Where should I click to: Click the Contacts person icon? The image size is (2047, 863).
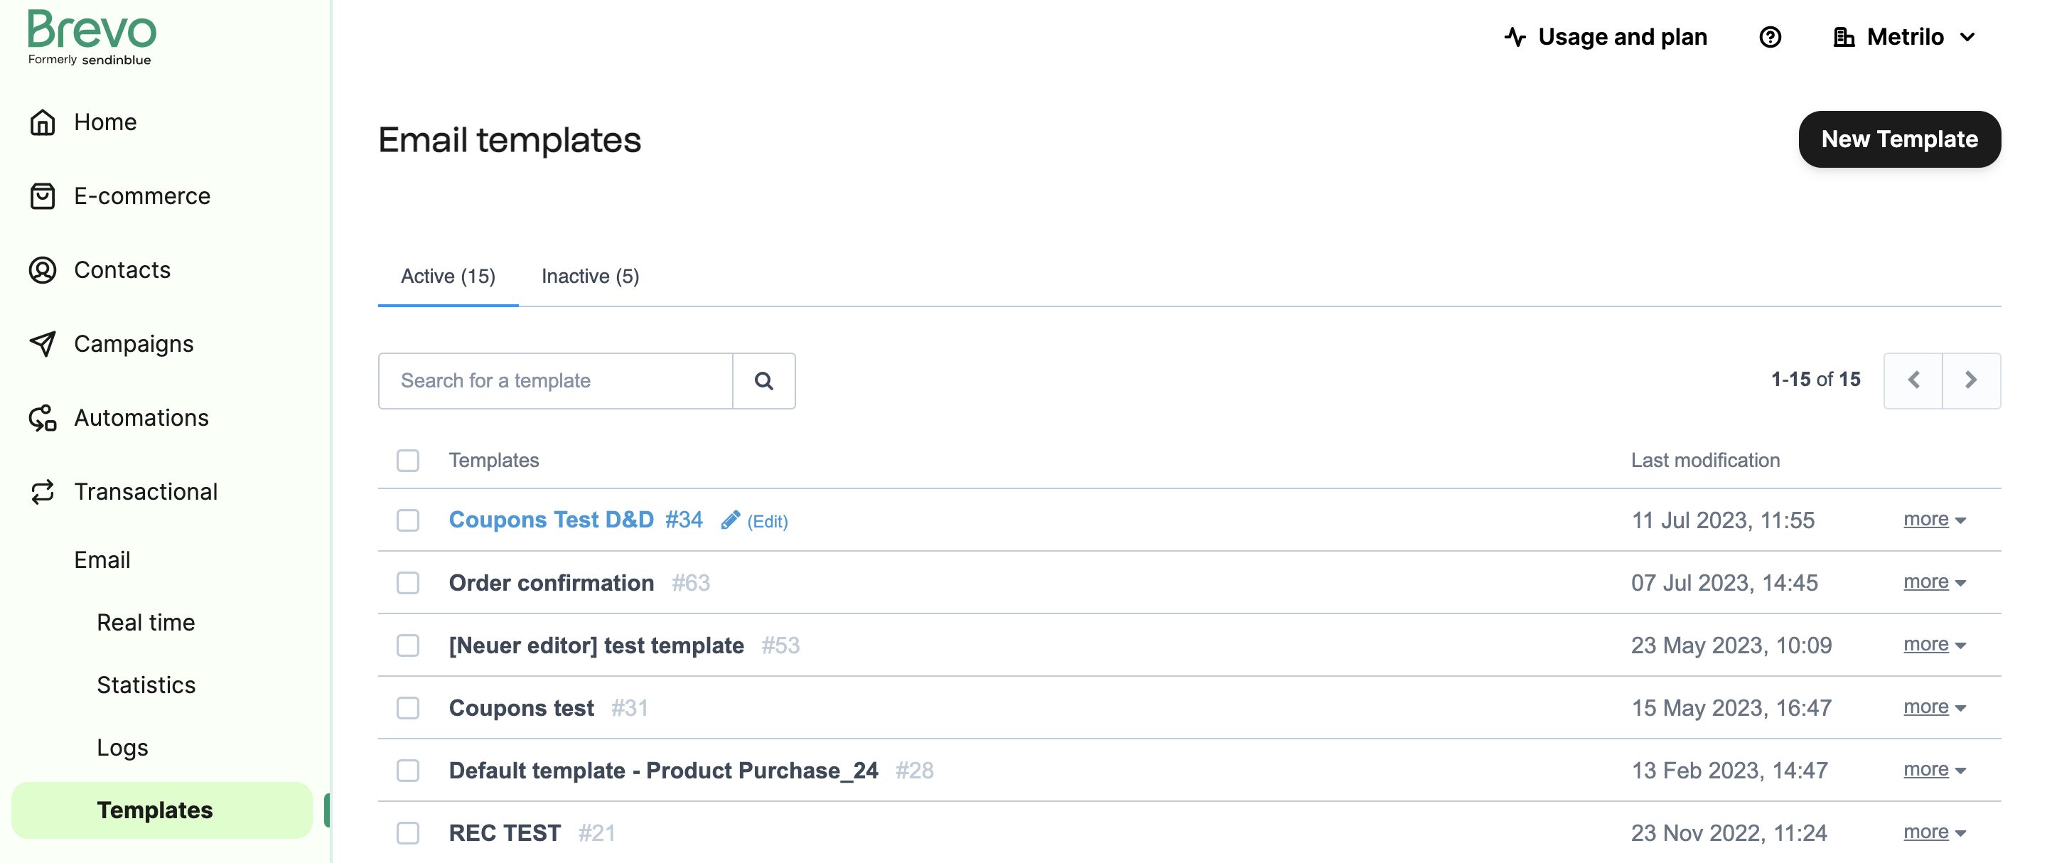pos(42,270)
